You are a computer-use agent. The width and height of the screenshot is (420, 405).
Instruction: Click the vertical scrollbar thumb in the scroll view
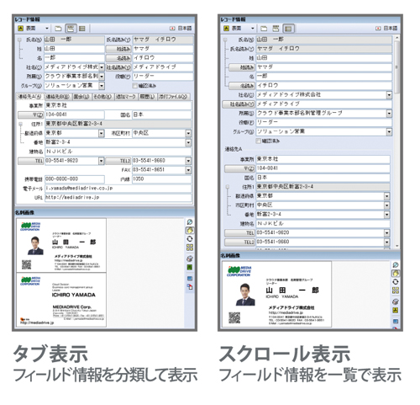coord(396,67)
